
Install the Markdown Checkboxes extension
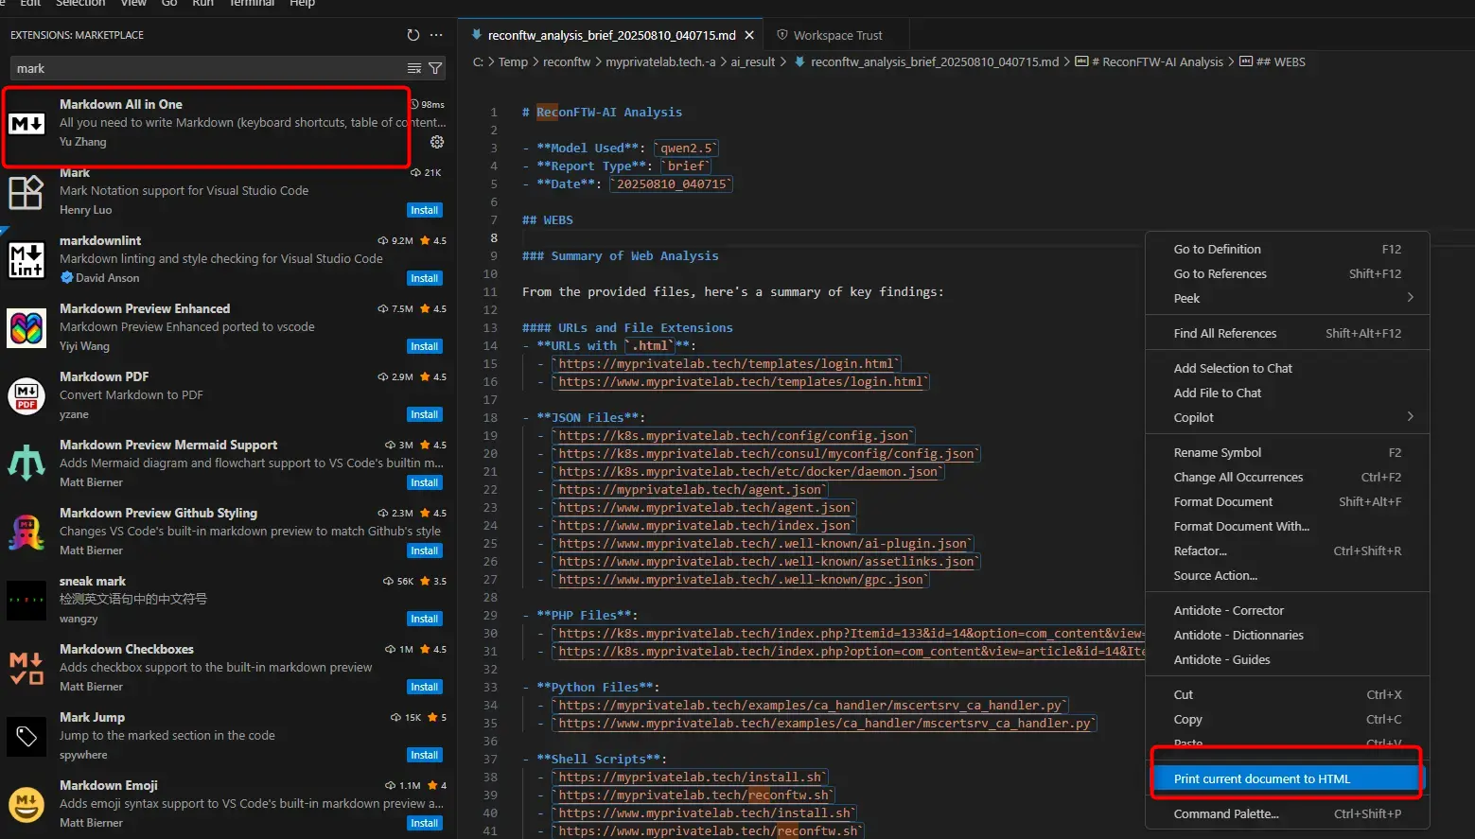[x=424, y=687]
